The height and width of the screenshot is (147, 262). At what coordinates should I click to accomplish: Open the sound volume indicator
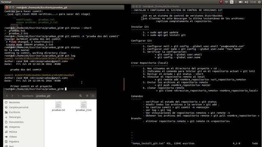246,2
